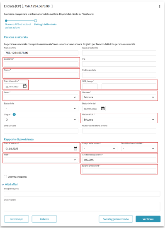Open the Data d'entrata calendar picker
This screenshot has height=228, width=165.
[75, 148]
